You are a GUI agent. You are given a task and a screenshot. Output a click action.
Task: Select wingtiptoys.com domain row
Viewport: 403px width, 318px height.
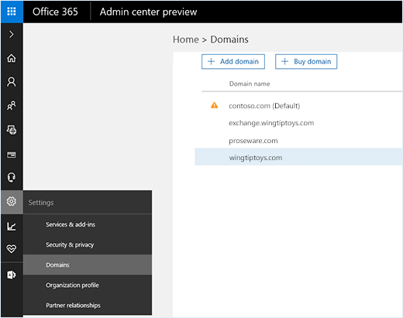[298, 157]
